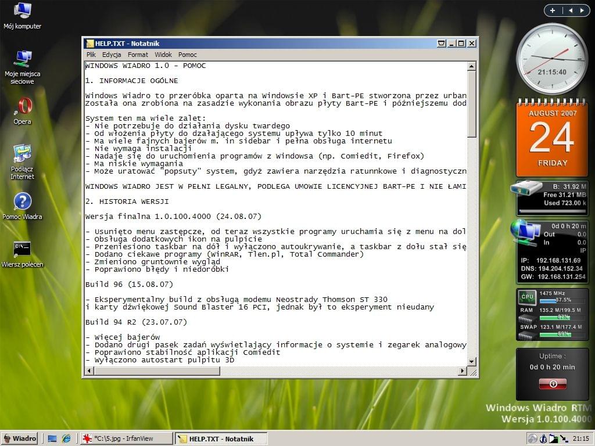Click the extra tray-style button in Notatnik title bar

[x=442, y=44]
